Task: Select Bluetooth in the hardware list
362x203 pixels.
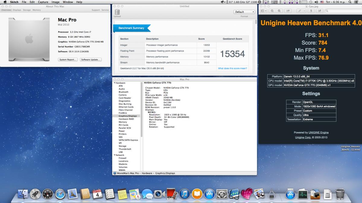Action: coord(123,92)
